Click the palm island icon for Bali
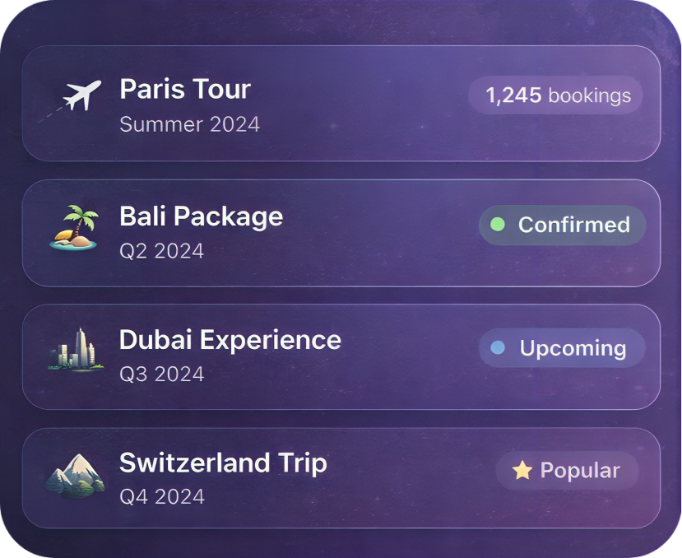Screen dimensions: 682x558 click(x=74, y=228)
